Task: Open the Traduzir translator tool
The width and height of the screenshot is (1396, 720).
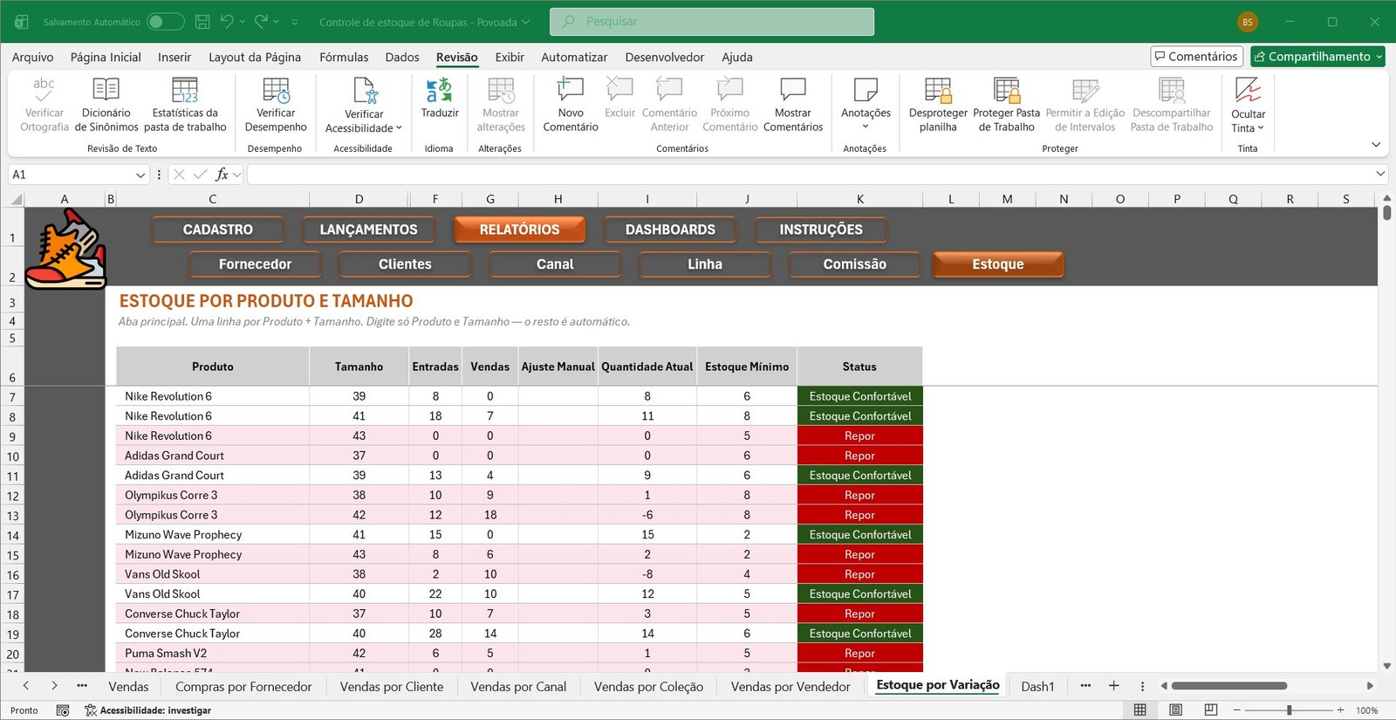Action: [x=440, y=98]
